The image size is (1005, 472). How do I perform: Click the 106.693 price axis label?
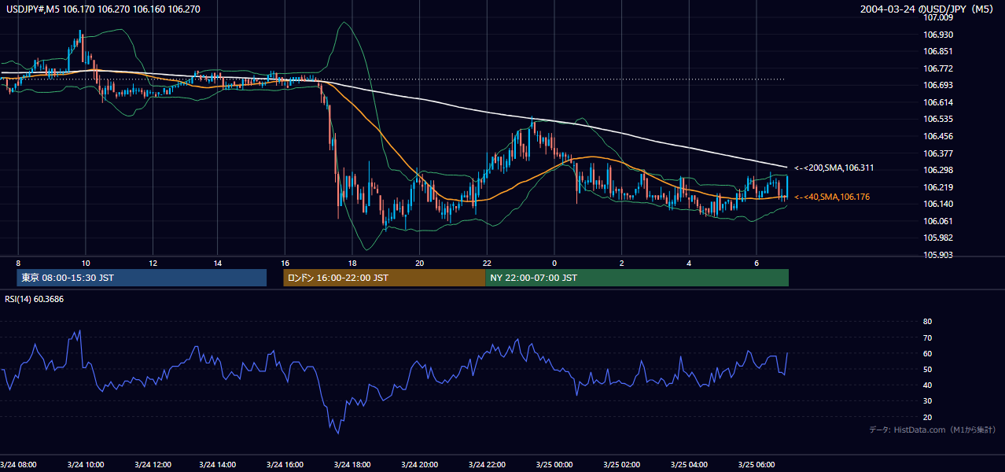(938, 85)
